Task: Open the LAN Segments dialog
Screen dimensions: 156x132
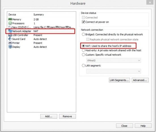Action: tap(119, 80)
